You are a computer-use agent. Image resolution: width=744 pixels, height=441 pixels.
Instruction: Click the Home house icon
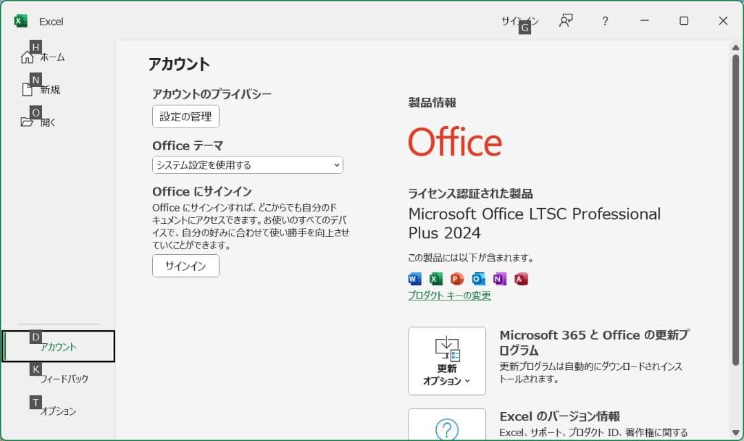pyautogui.click(x=27, y=57)
